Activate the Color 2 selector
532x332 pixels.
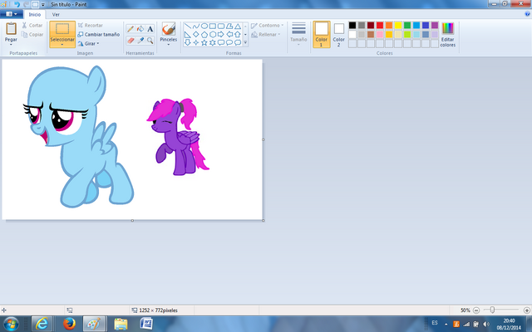[338, 34]
